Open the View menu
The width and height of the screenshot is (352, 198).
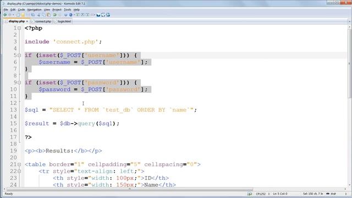(x=47, y=10)
